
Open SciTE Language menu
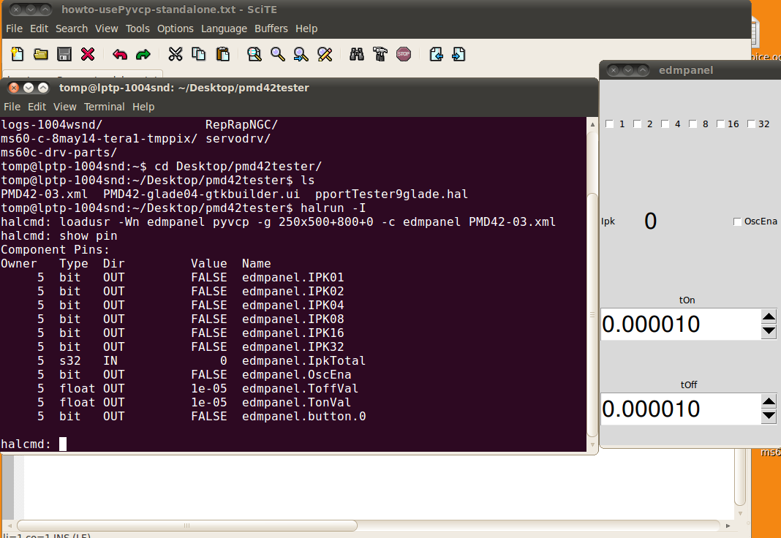tap(225, 29)
